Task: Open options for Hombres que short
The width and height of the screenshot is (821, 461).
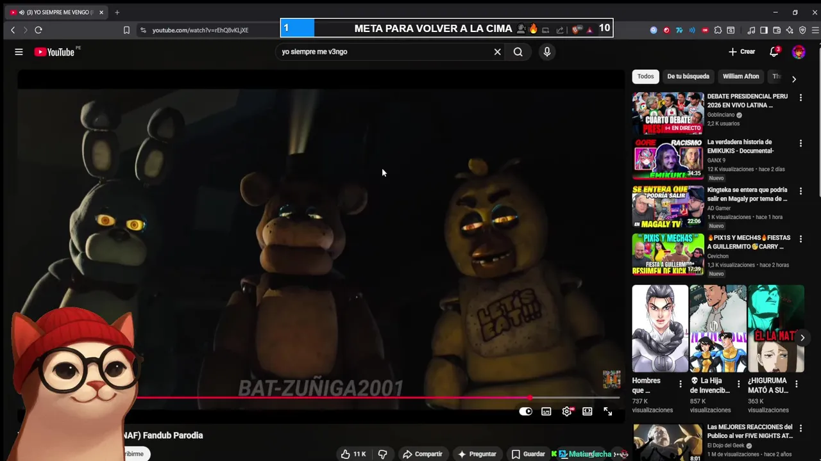Action: coord(681,384)
